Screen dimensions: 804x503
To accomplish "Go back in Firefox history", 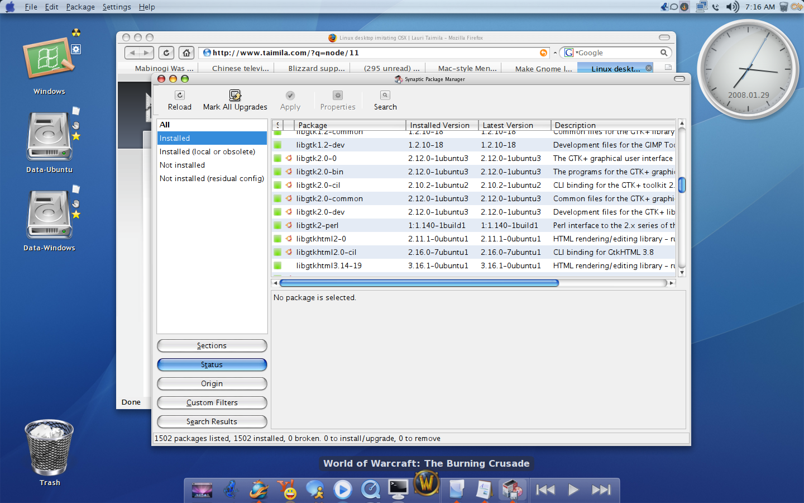I will pos(132,53).
